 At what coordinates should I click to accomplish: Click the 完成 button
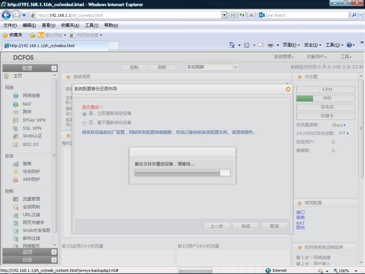246,226
